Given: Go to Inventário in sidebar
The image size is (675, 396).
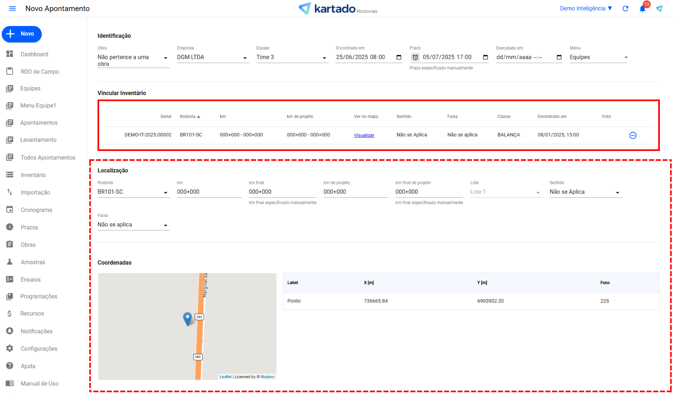Looking at the screenshot, I should (33, 175).
